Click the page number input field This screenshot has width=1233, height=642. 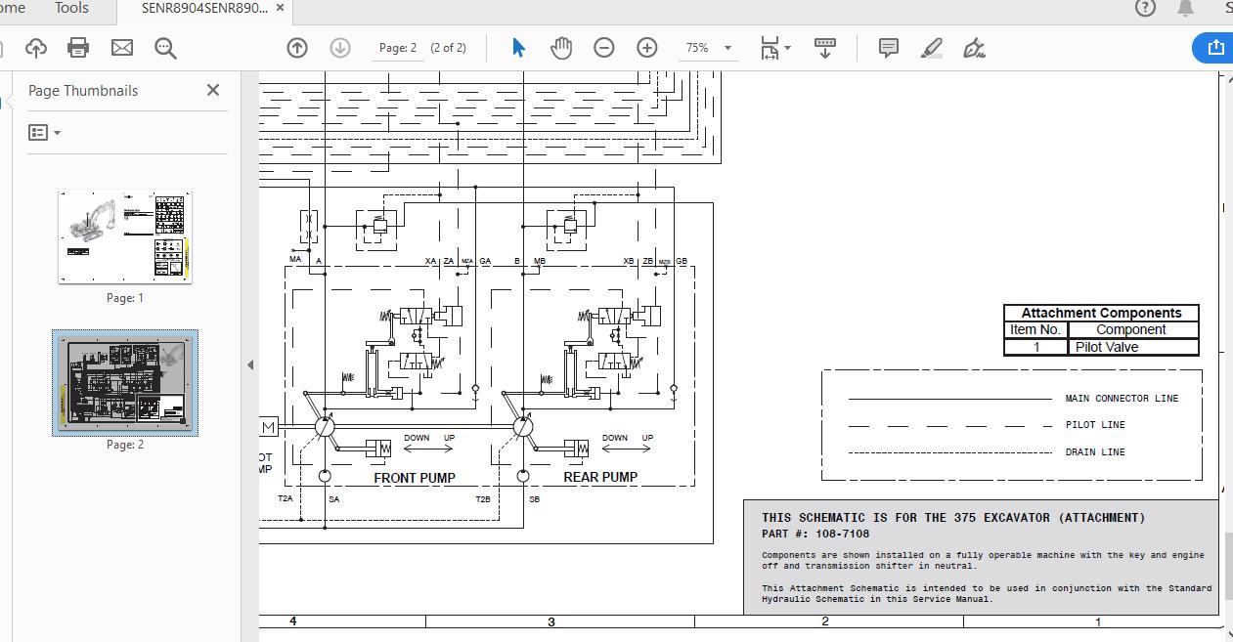398,47
